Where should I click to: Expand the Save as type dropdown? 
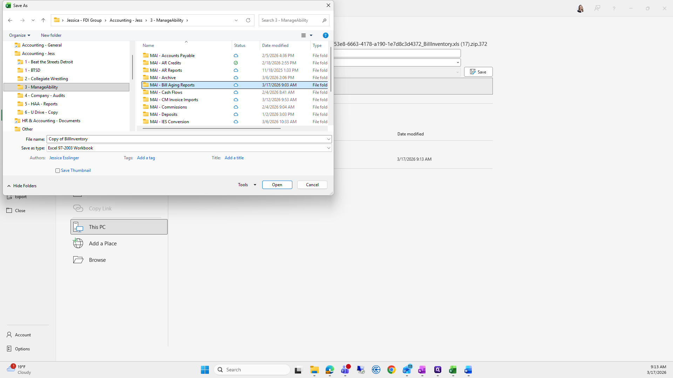point(328,148)
